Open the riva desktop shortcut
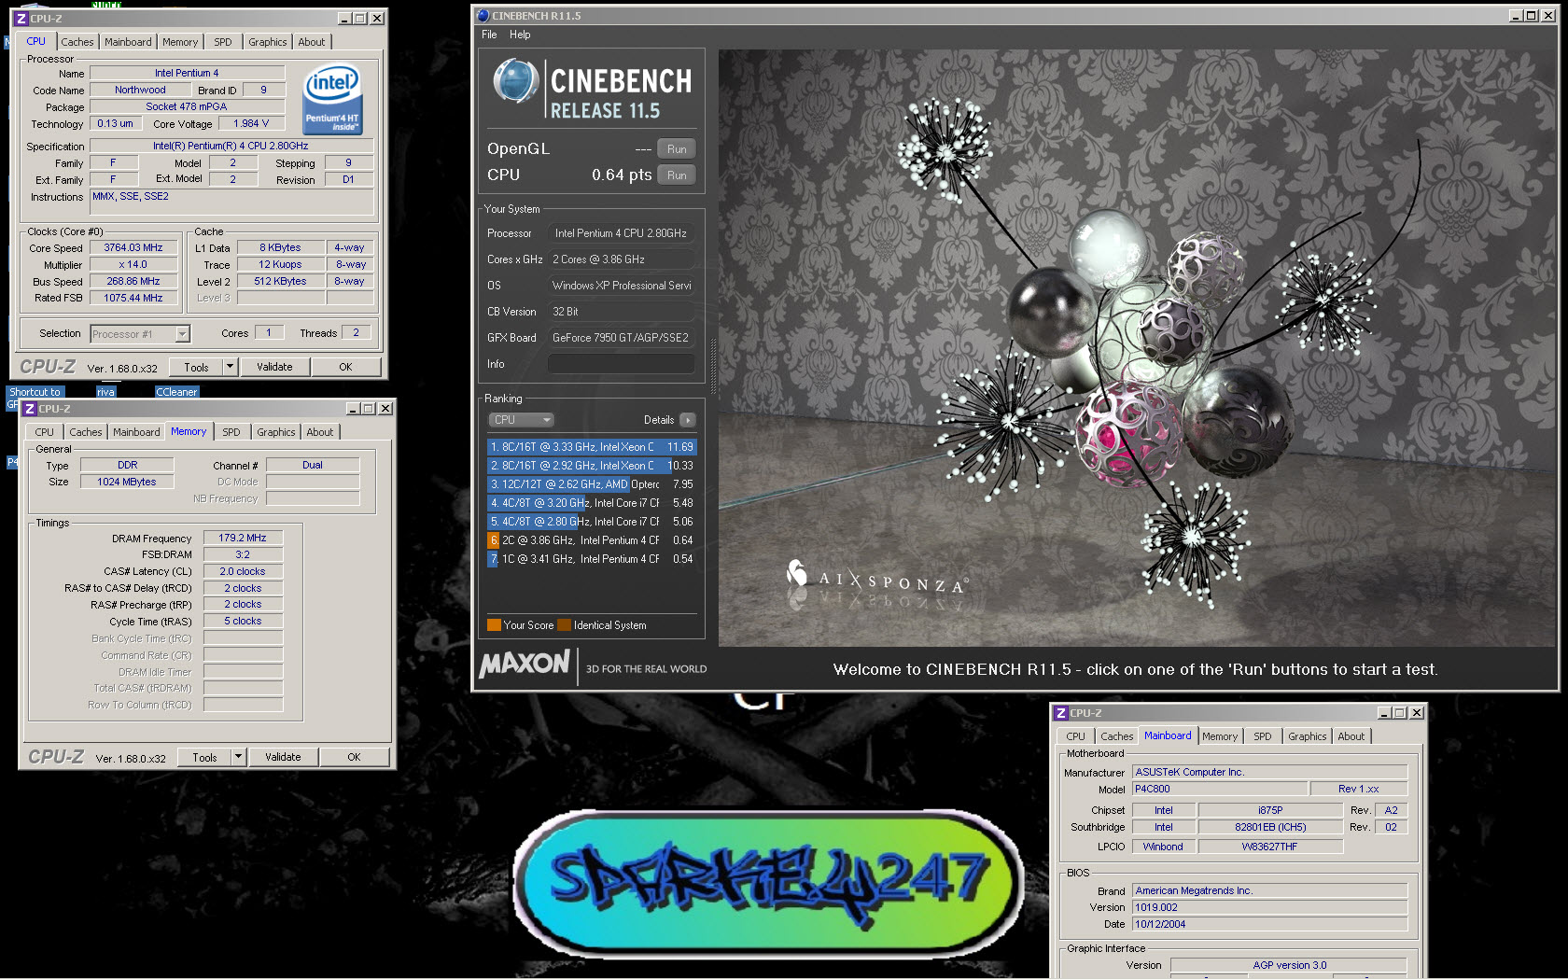Screen dimensions: 1568x980 pyautogui.click(x=105, y=392)
